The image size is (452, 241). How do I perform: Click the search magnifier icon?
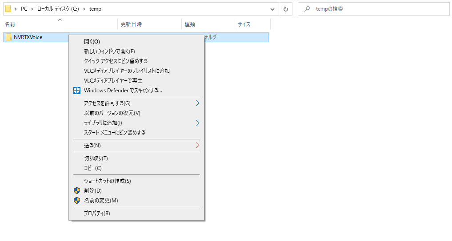click(307, 9)
